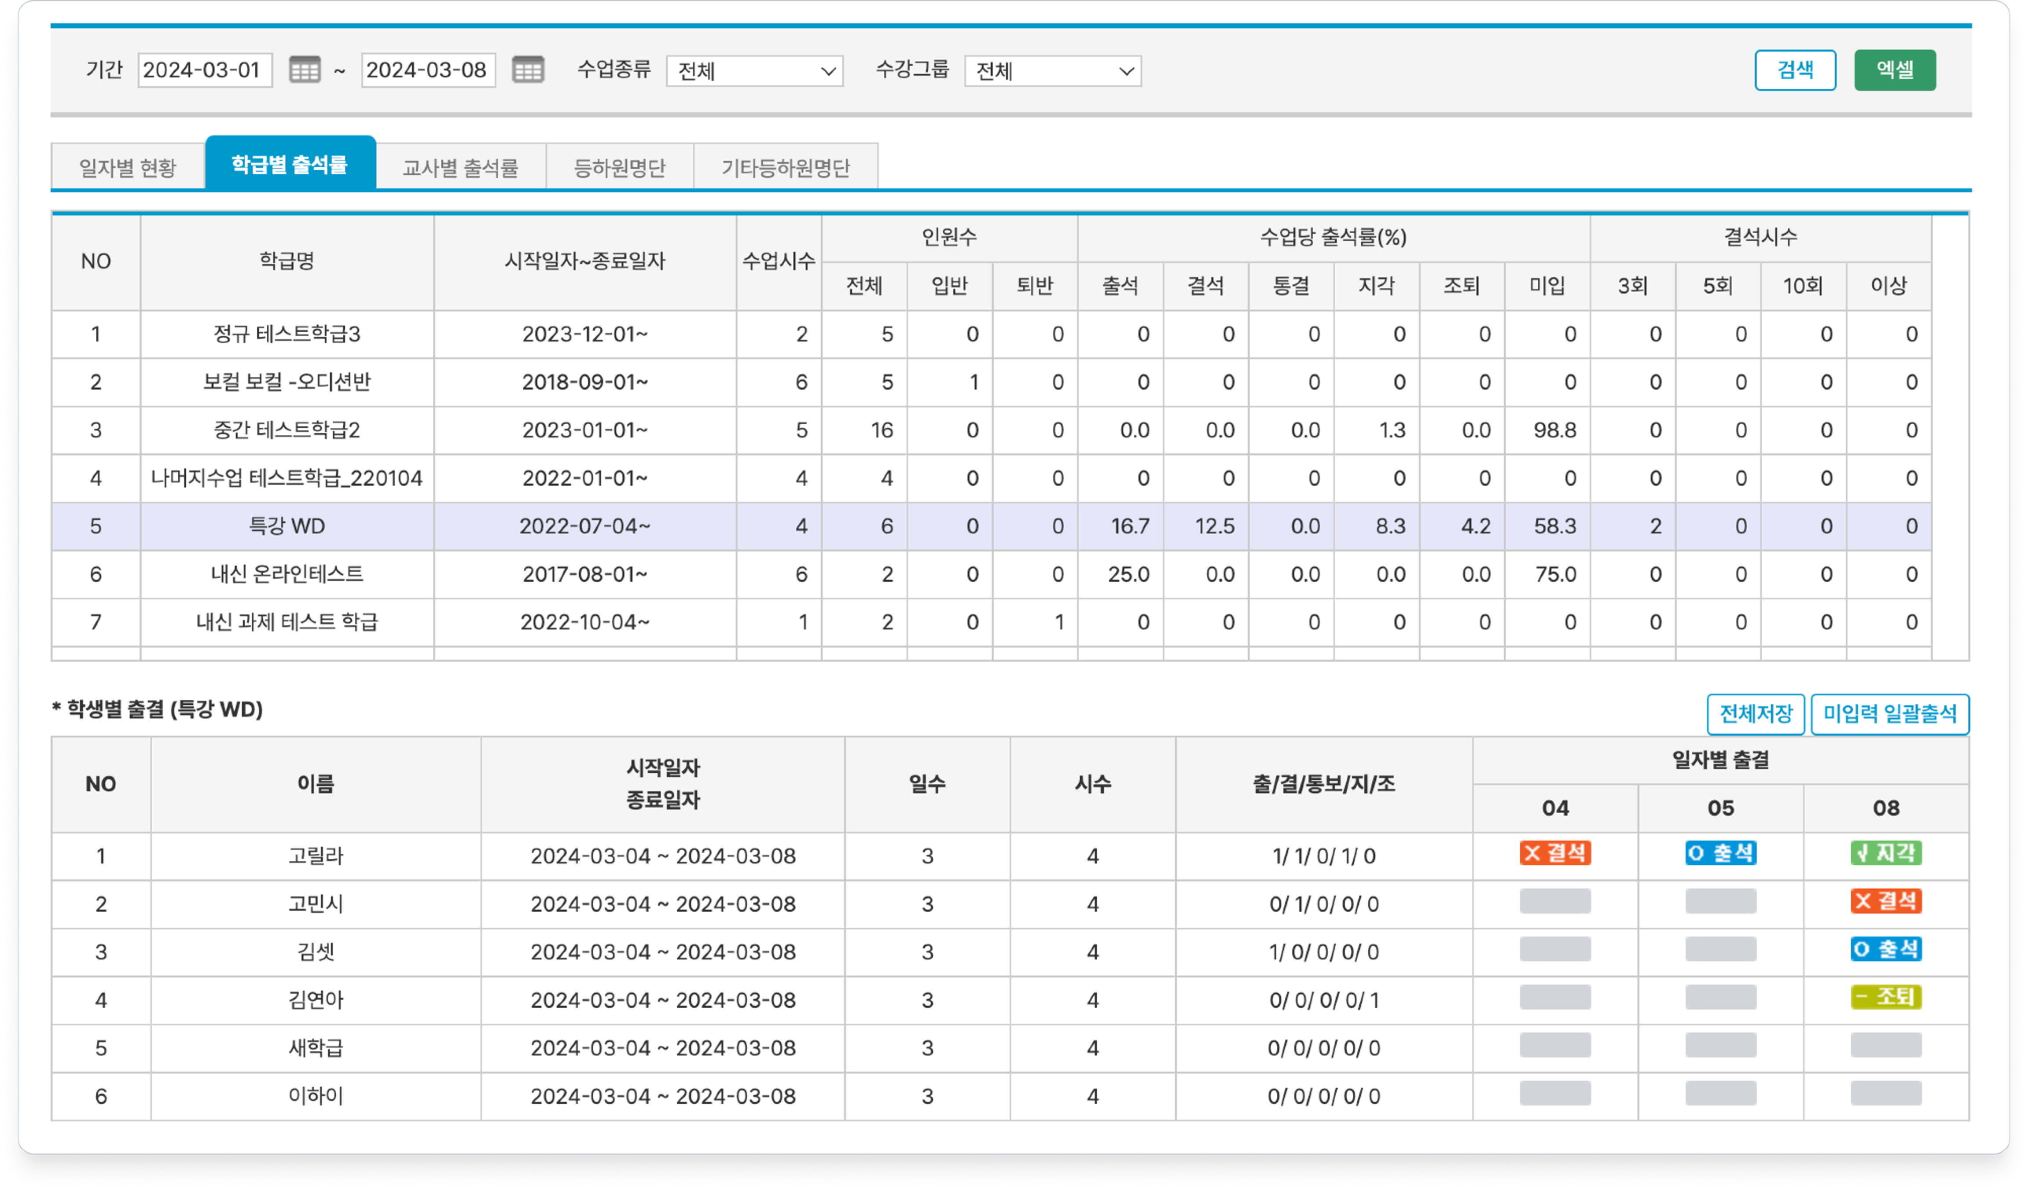Click 김연아's yellow 조퇴 badge for day 08
This screenshot has width=2028, height=1190.
[x=1885, y=998]
